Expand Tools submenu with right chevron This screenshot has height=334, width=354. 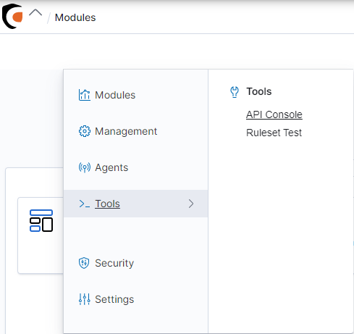191,204
